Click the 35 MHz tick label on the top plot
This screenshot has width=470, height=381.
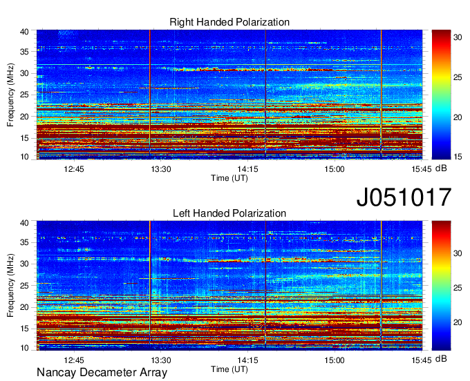pos(24,52)
